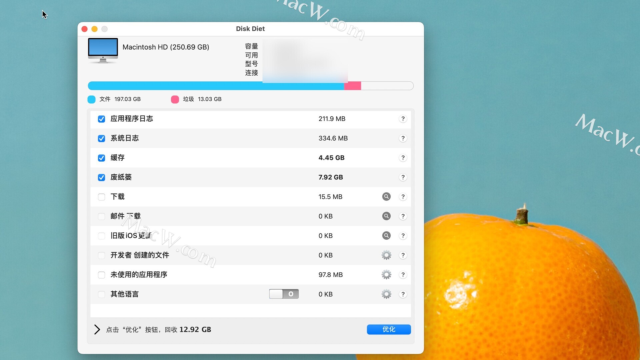Viewport: 640px width, 360px height.
Task: Click help icon for 应用程序日志 row
Action: point(403,119)
